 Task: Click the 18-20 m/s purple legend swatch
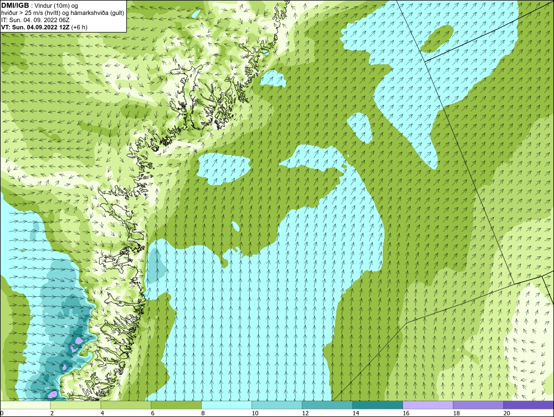(479, 405)
